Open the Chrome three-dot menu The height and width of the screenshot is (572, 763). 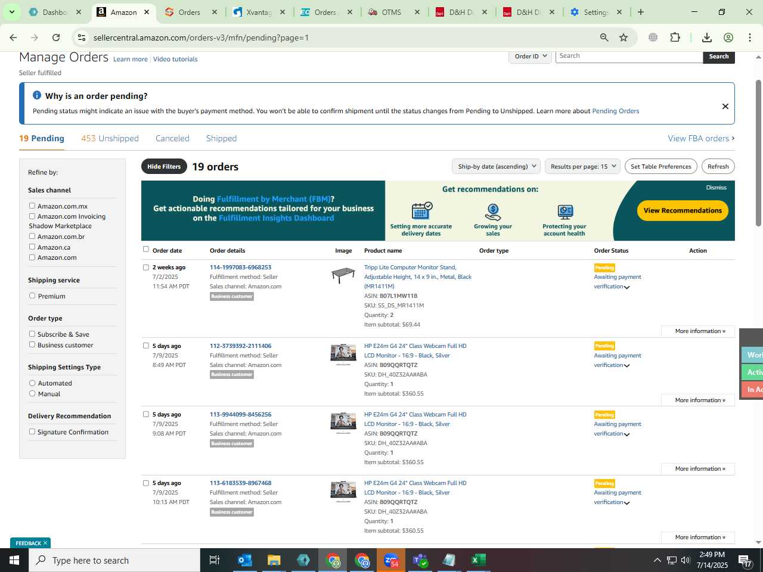750,38
